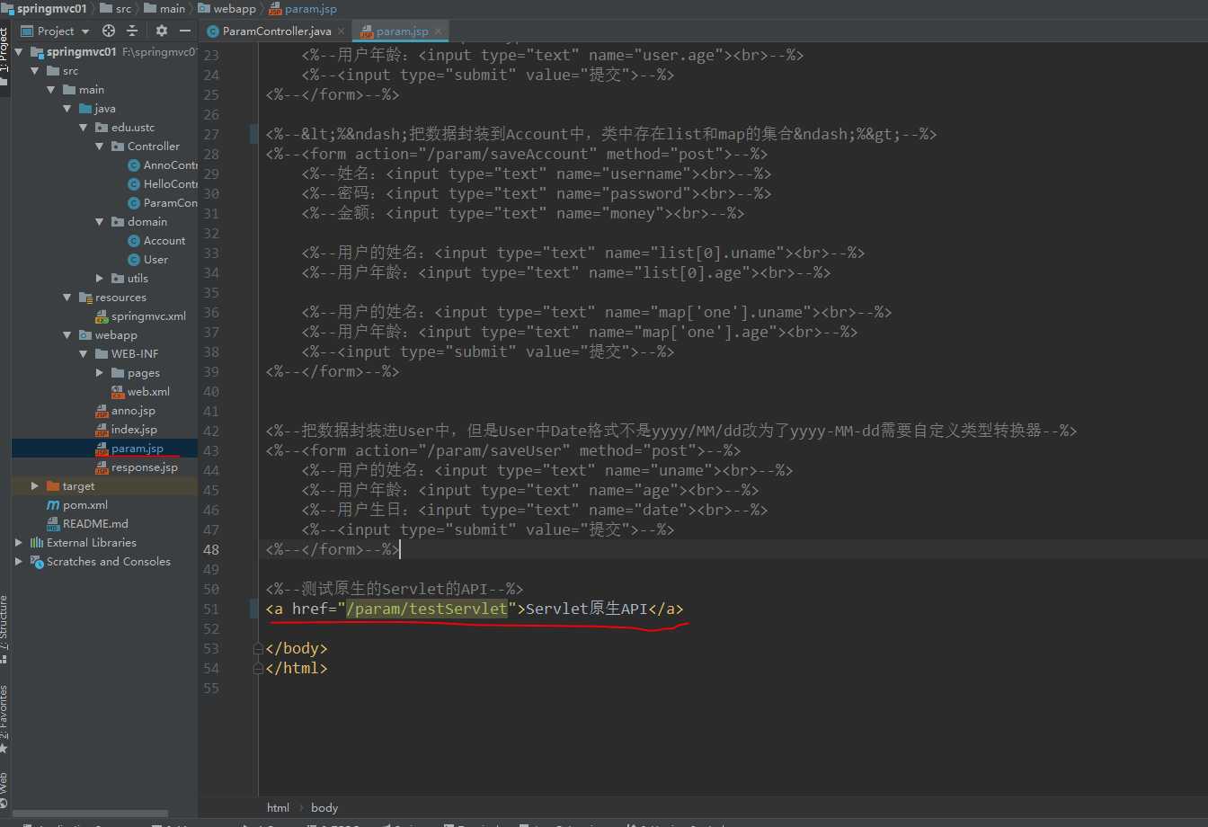Screen dimensions: 1208x827
Task: Select the User class in domain
Action: click(x=148, y=259)
